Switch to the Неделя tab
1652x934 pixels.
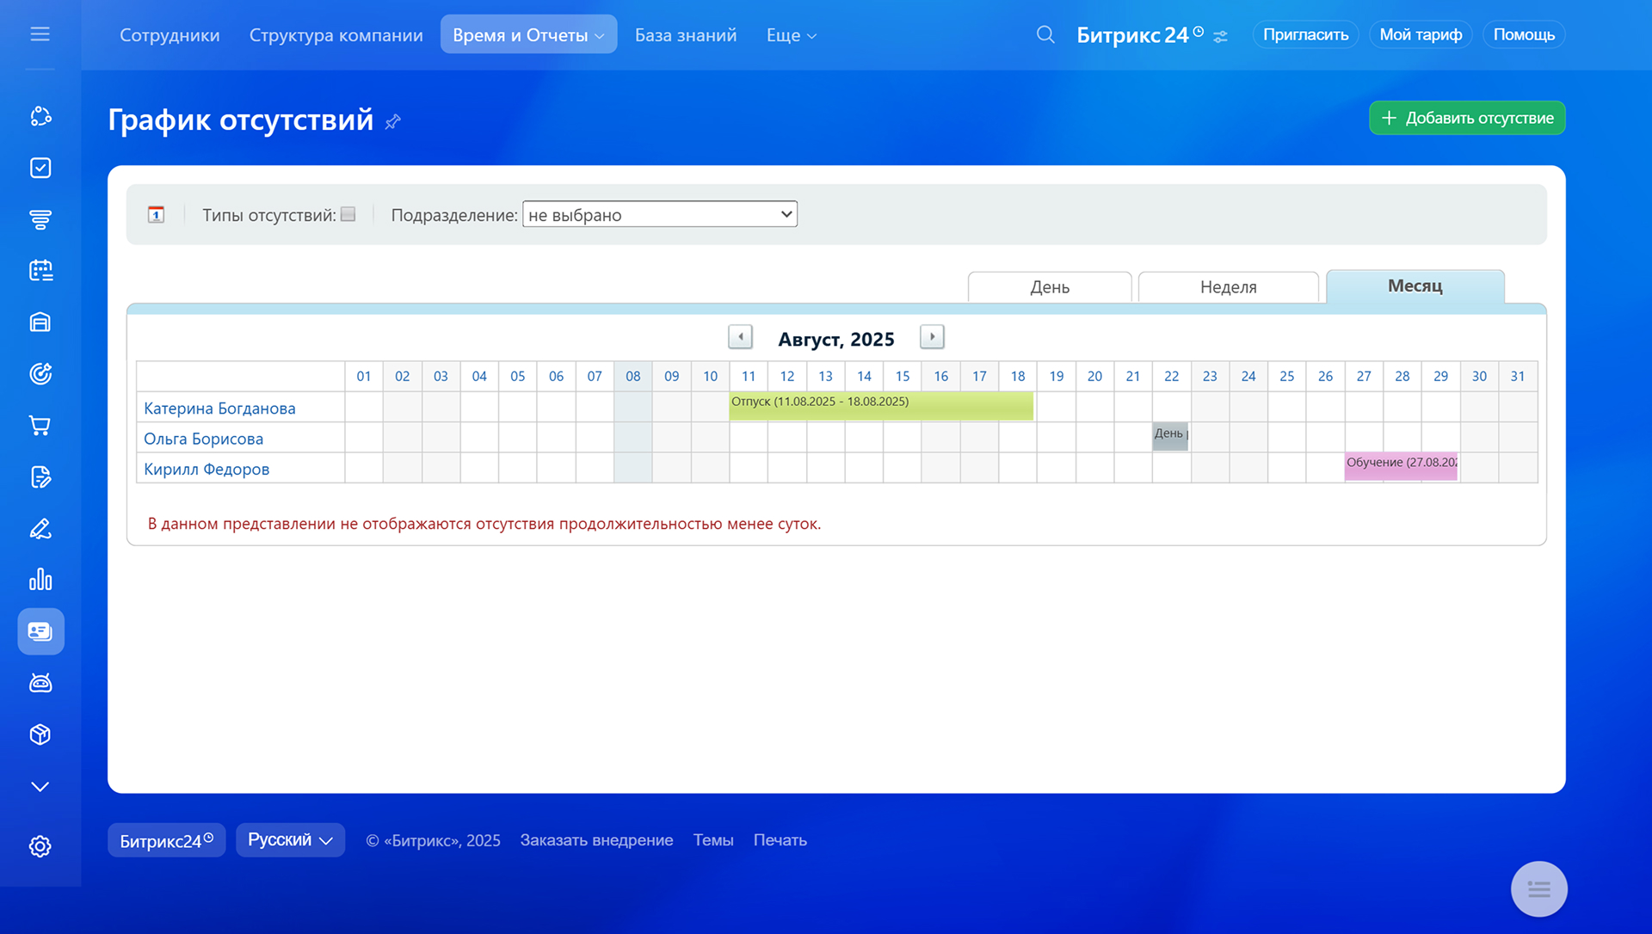point(1229,287)
